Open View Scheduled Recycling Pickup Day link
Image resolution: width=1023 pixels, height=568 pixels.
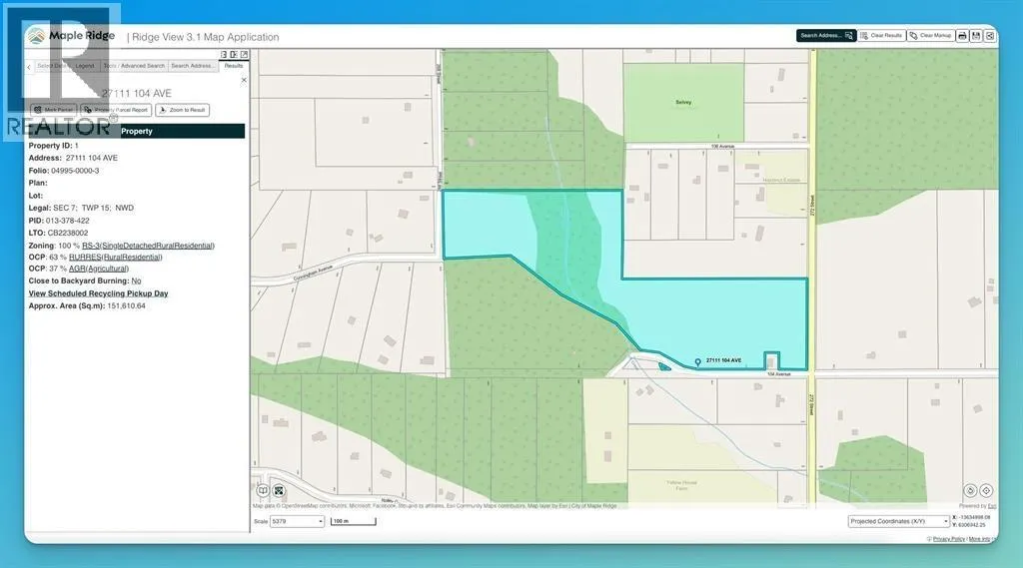click(98, 293)
